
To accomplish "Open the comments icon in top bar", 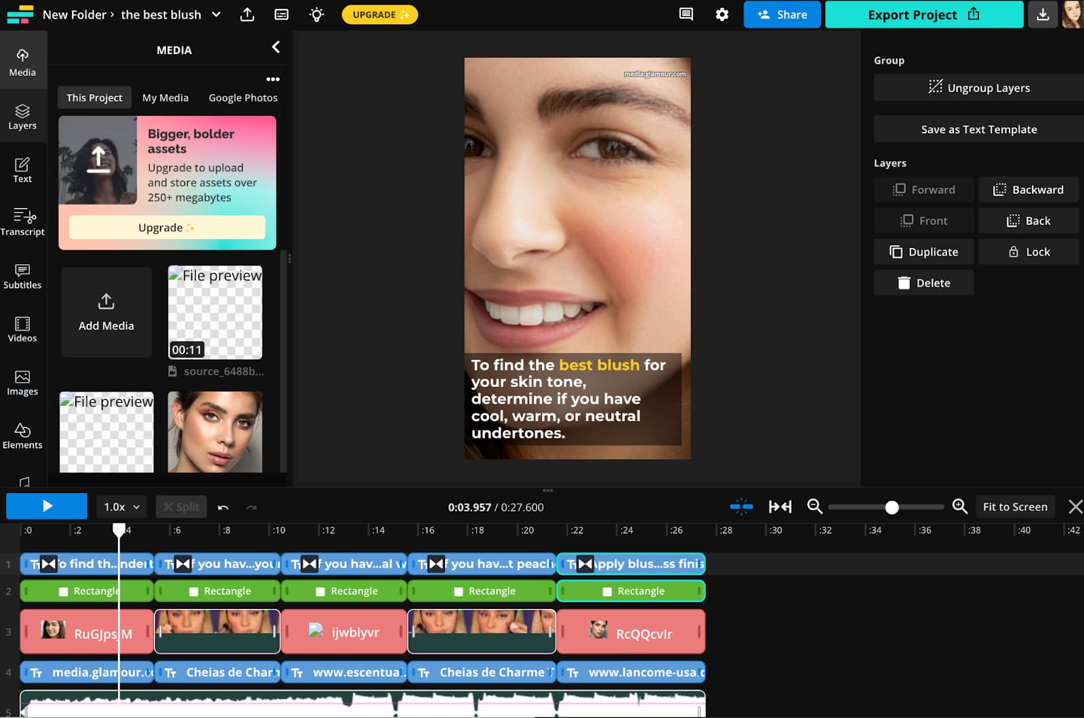I will [686, 14].
